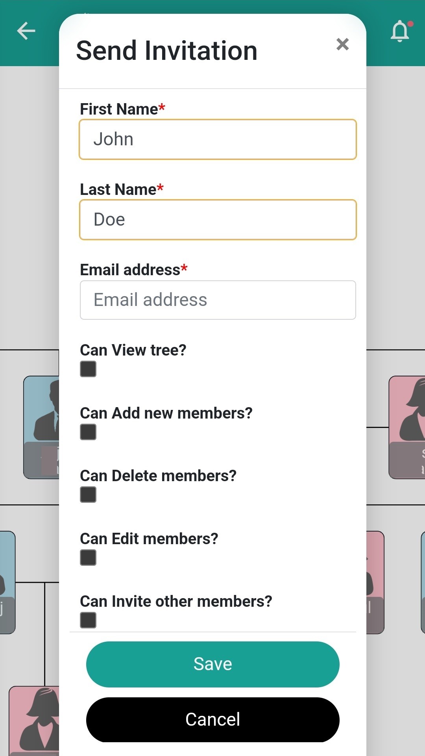
Task: Toggle the Can Edit members checkbox
Action: click(88, 558)
